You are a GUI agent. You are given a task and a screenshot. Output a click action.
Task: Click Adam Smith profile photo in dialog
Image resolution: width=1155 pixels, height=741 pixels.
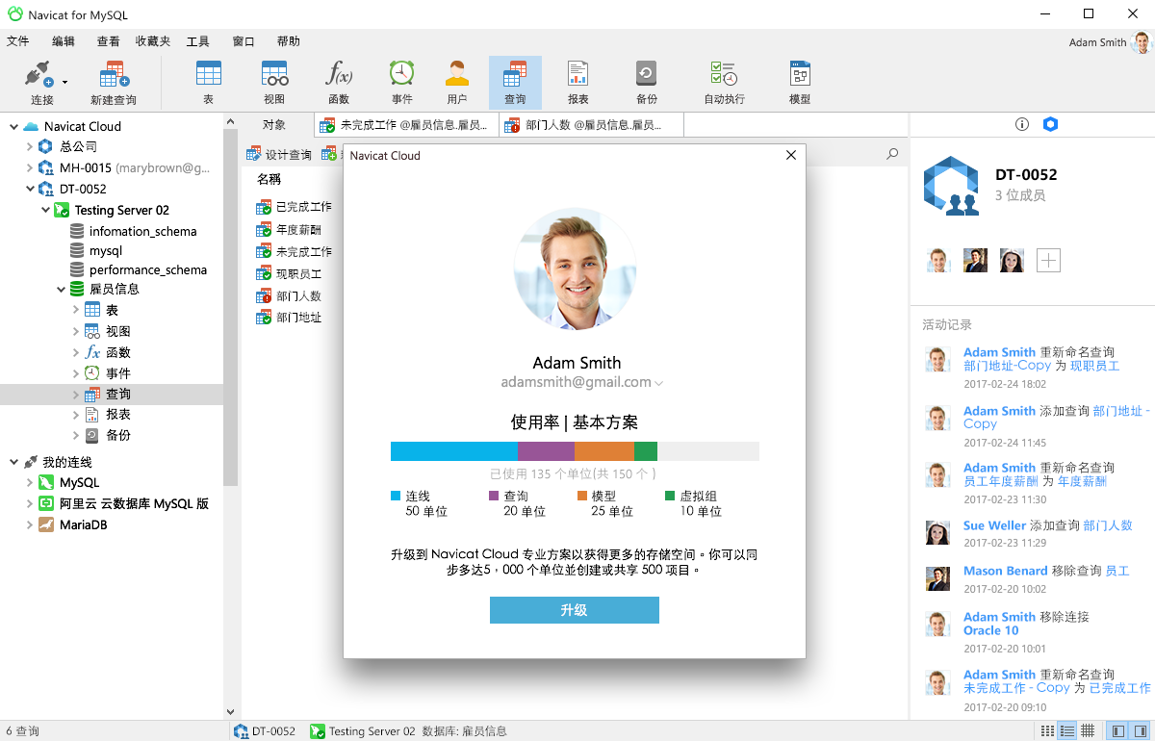click(x=575, y=269)
